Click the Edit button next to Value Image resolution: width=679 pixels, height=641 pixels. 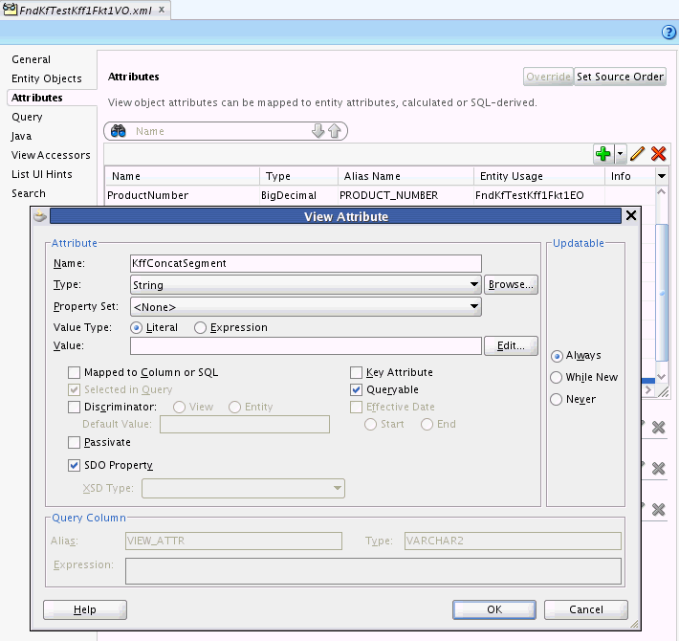pyautogui.click(x=511, y=345)
